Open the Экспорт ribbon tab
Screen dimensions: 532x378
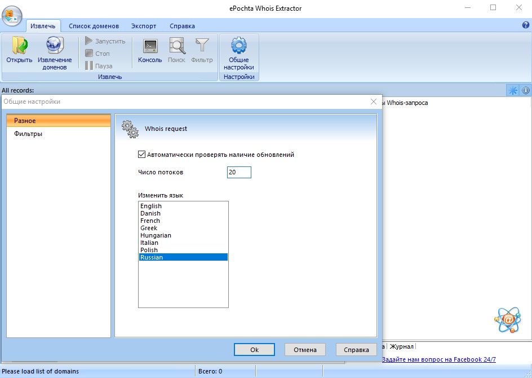click(x=144, y=26)
